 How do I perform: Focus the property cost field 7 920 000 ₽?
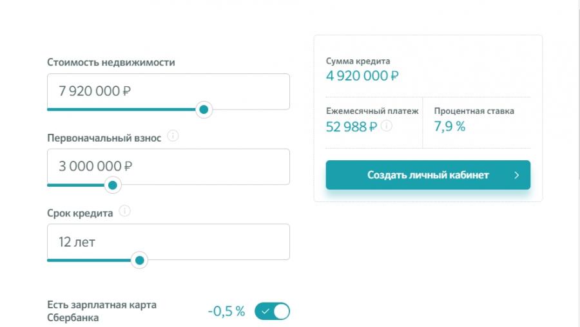[x=168, y=91]
